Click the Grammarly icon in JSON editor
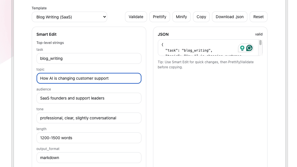This screenshot has width=297, height=167. 249,48
